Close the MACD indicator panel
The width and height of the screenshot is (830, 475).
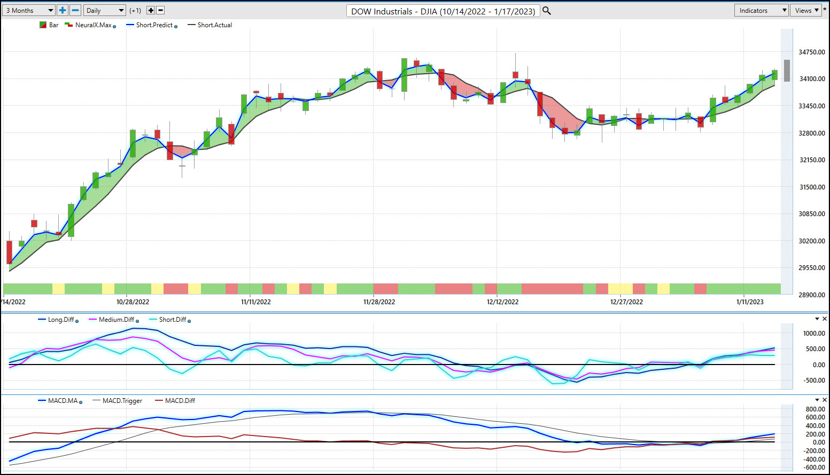point(825,400)
